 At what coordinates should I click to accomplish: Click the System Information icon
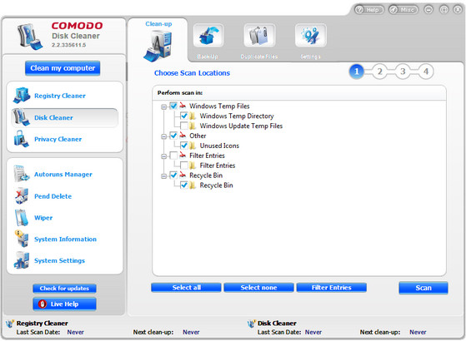[x=22, y=239]
